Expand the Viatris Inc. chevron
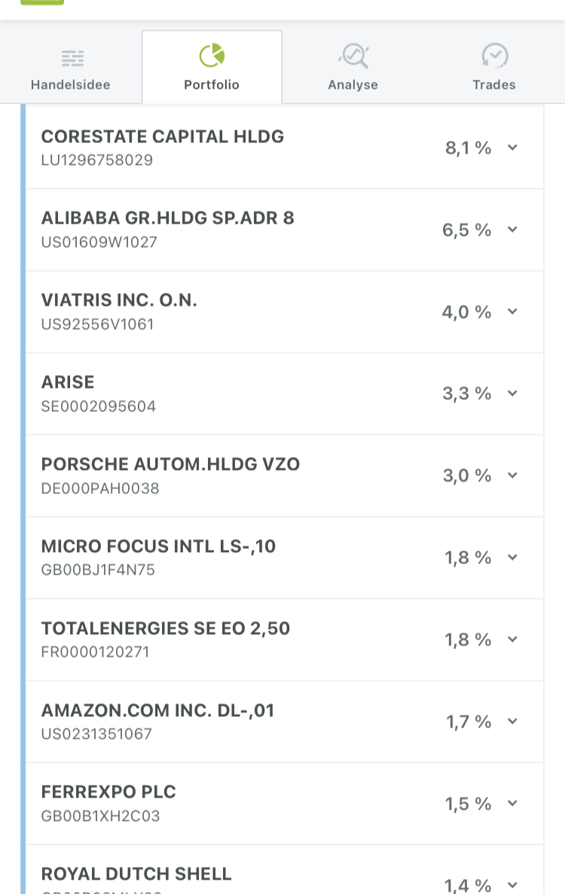Viewport: 565px width, 894px height. [x=512, y=311]
